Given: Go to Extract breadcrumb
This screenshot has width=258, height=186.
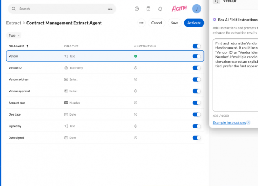Looking at the screenshot, I should (x=14, y=23).
